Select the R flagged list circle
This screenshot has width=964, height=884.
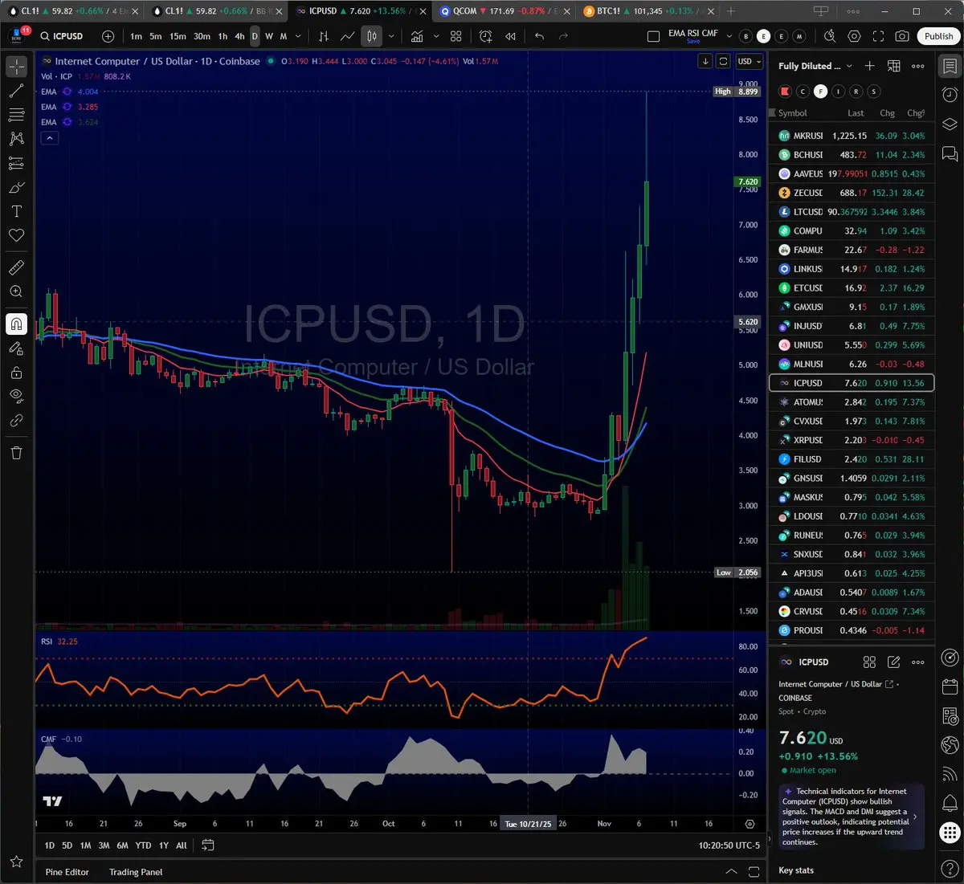[856, 92]
